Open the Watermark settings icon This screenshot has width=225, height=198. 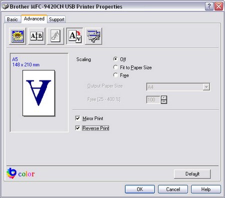[x=55, y=36]
